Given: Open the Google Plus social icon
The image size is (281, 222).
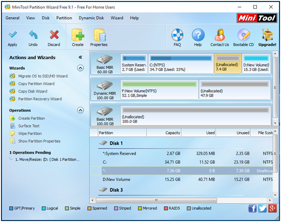Looking at the screenshot, I should (272, 208).
